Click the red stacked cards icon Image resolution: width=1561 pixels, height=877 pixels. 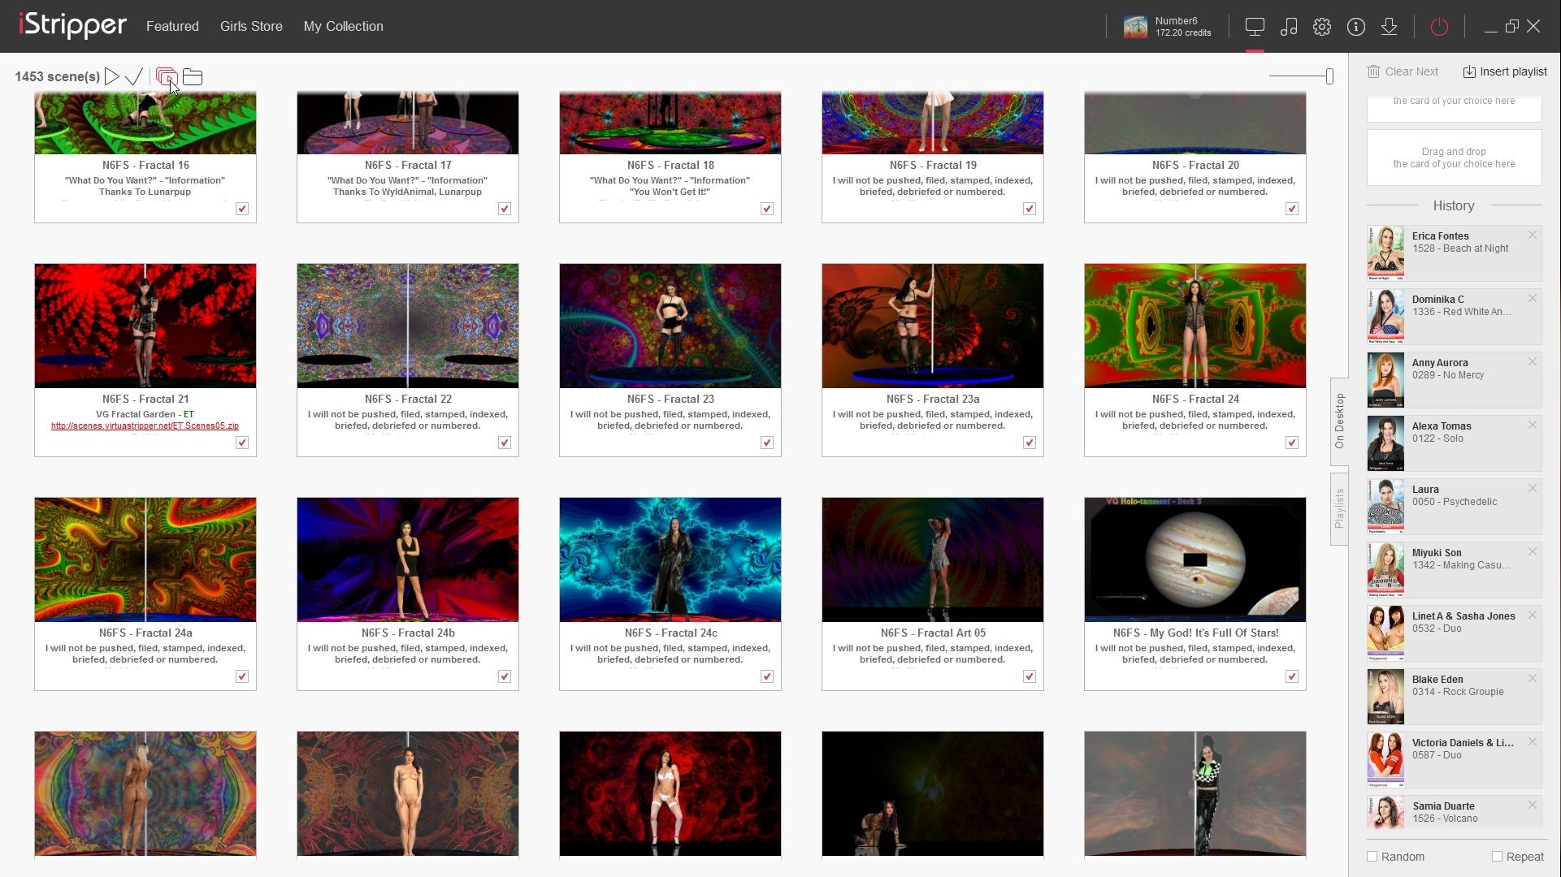coord(166,76)
